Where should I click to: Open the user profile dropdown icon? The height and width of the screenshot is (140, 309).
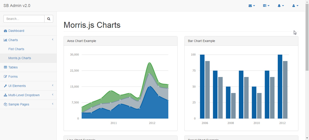[x=295, y=6]
